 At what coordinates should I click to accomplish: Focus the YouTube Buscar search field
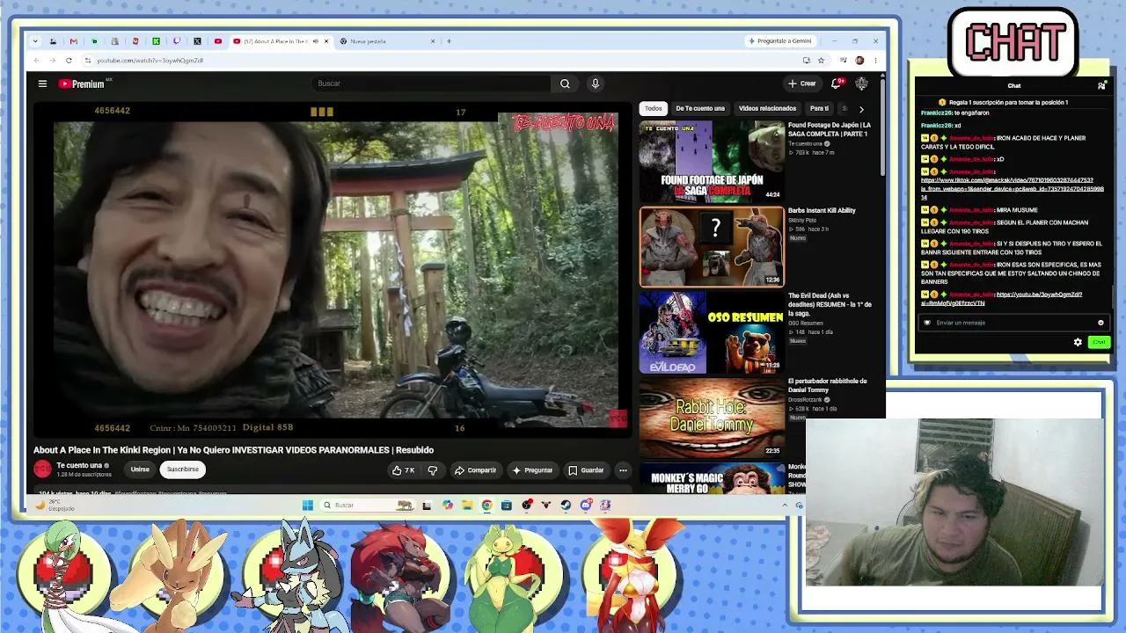point(431,84)
